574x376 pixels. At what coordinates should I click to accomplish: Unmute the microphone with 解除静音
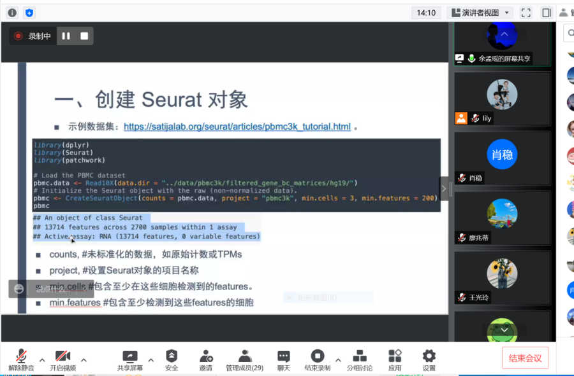tap(21, 359)
